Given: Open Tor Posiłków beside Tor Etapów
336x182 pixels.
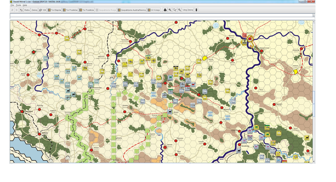Looking at the screenshot, I should pyautogui.click(x=70, y=10).
